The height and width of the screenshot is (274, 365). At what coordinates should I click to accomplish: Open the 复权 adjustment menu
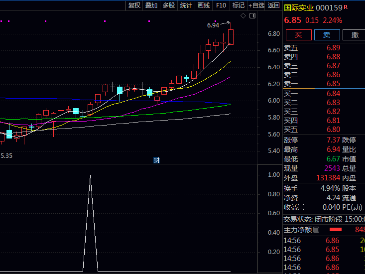point(134,5)
